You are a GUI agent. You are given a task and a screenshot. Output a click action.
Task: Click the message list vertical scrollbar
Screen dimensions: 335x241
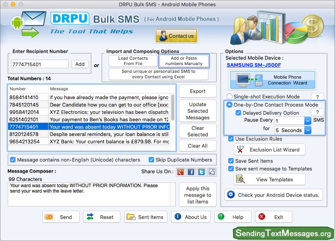[x=173, y=107]
